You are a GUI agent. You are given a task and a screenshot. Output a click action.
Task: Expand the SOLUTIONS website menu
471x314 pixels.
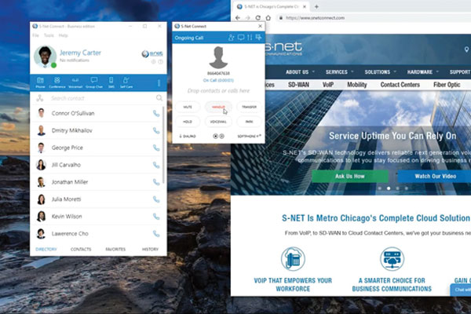coord(380,71)
